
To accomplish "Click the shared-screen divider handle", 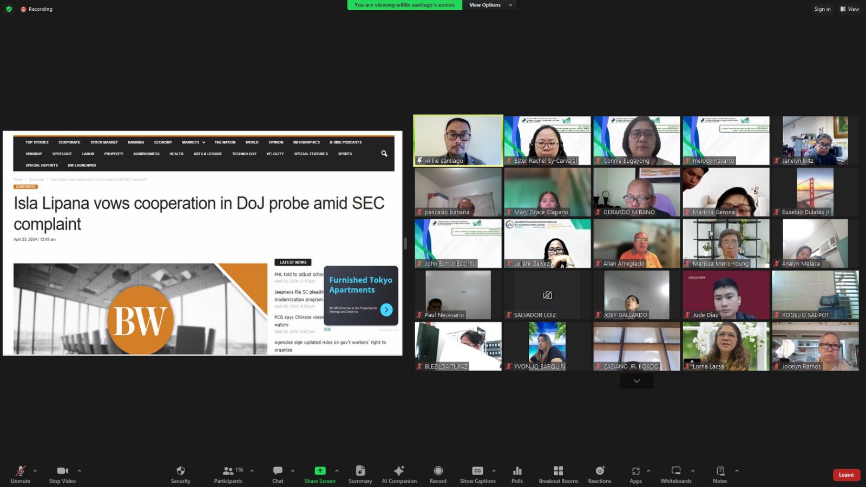I will tap(405, 243).
